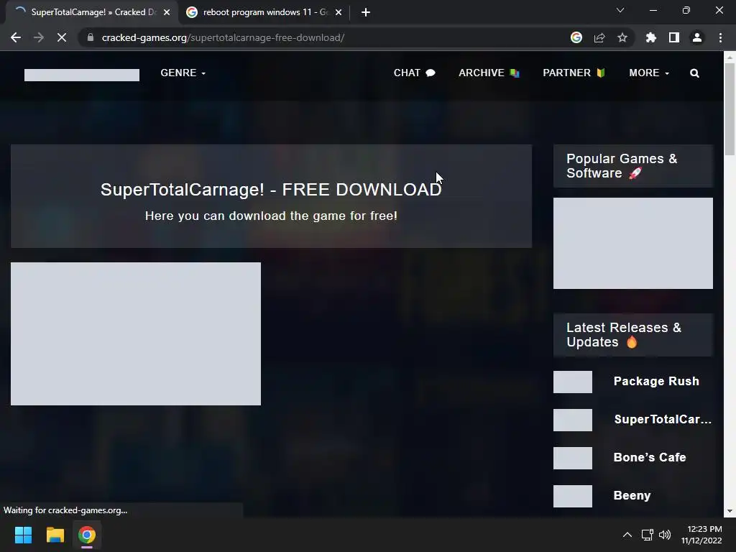The image size is (736, 552).
Task: Open network status tray icon
Action: coord(648,535)
